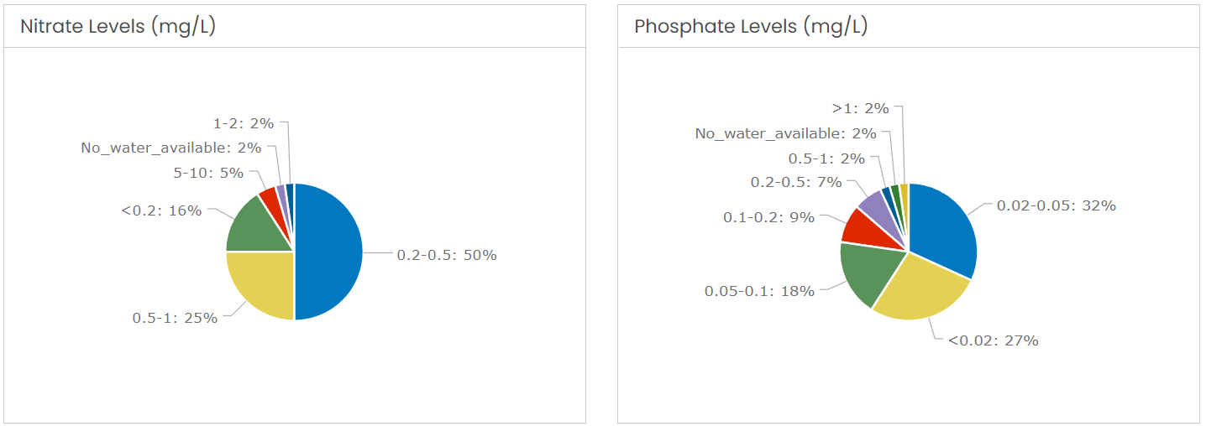The image size is (1206, 426).
Task: Click the Phosphate Levels (mg/L) title
Action: tap(751, 26)
